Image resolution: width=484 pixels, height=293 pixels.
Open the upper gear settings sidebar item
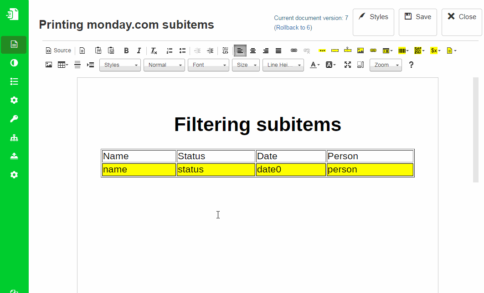[x=14, y=100]
